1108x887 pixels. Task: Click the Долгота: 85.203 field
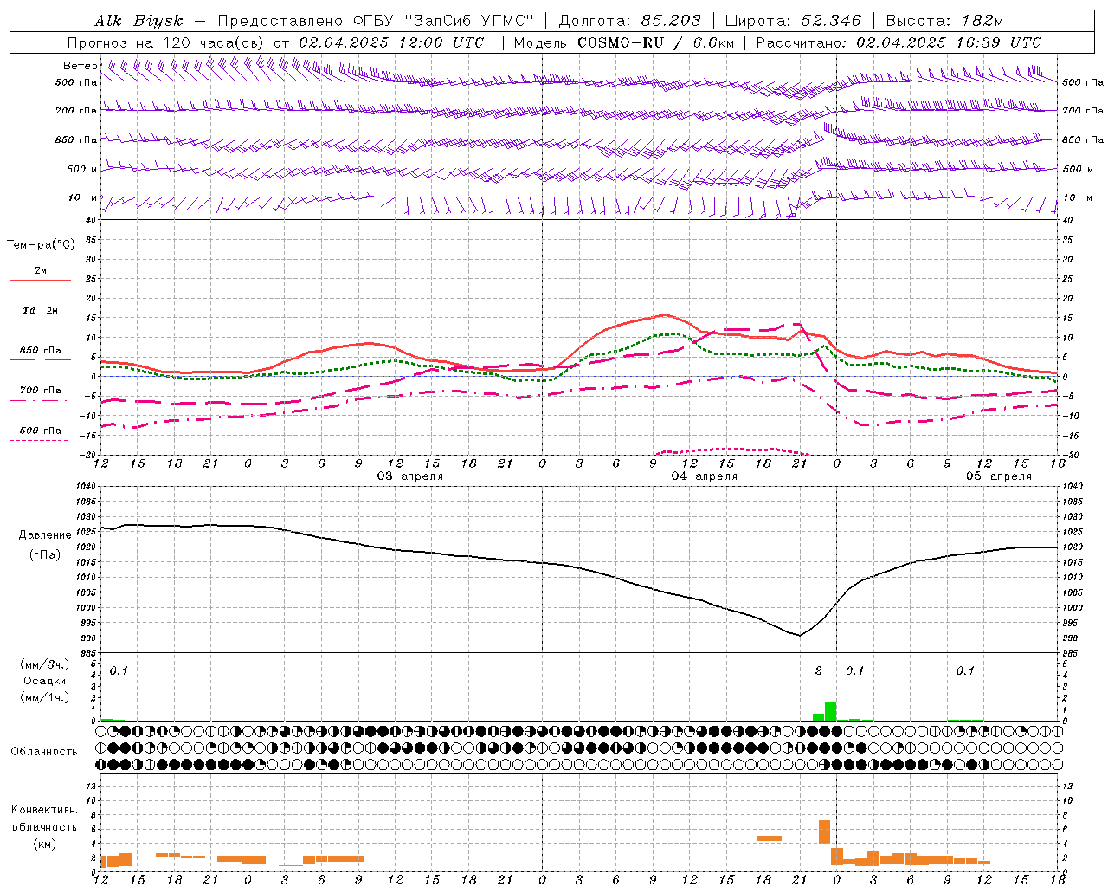[x=629, y=22]
